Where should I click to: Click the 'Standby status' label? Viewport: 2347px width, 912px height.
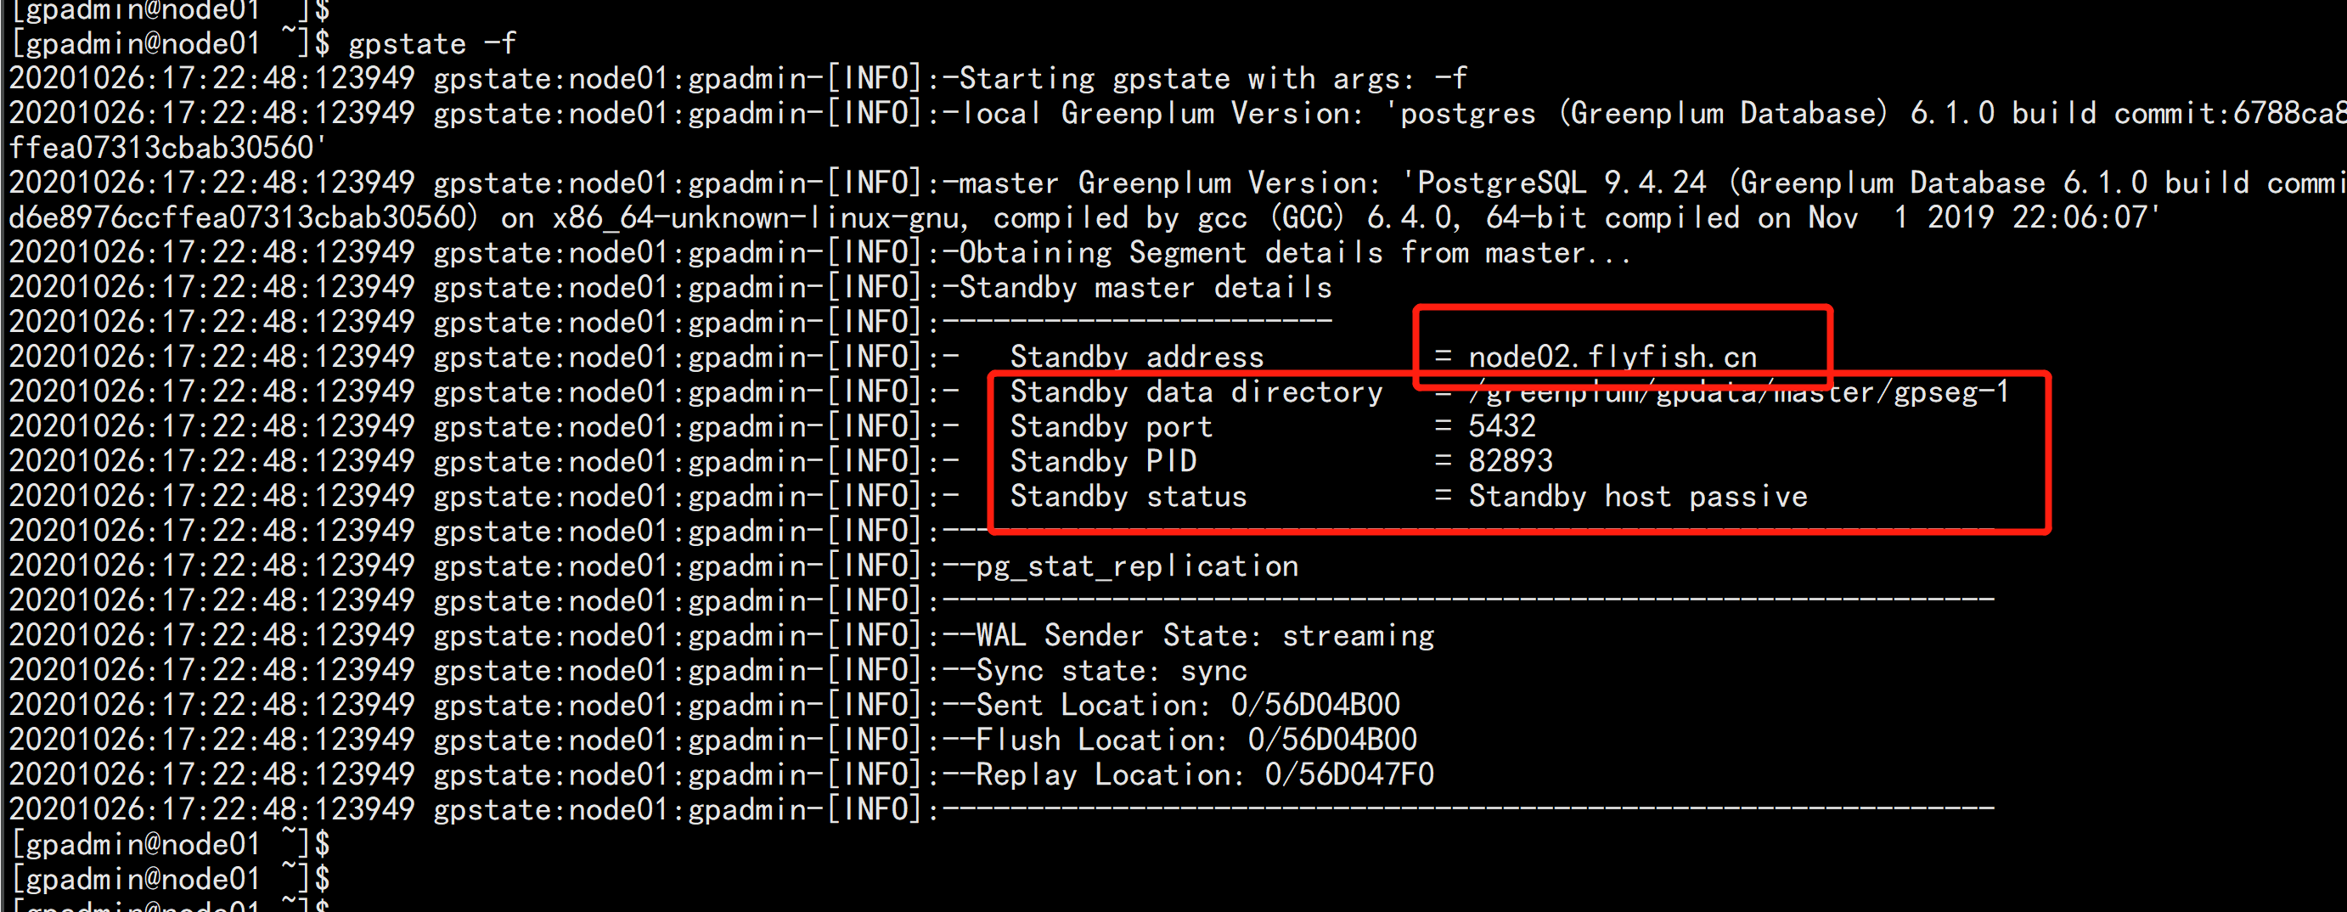1128,497
